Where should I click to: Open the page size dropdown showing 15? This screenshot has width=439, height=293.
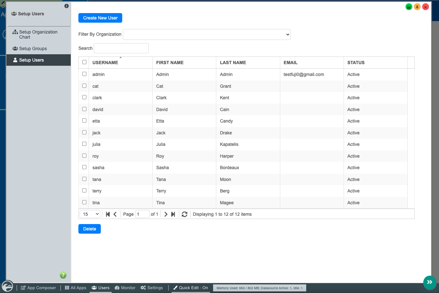click(90, 214)
